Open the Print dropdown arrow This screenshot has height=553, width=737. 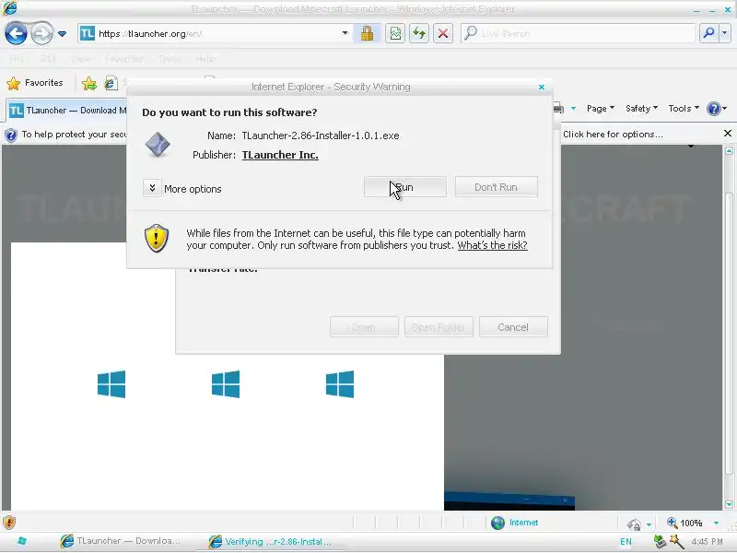(573, 109)
